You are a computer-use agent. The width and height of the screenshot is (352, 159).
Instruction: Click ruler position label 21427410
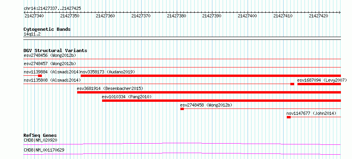click(x=283, y=16)
